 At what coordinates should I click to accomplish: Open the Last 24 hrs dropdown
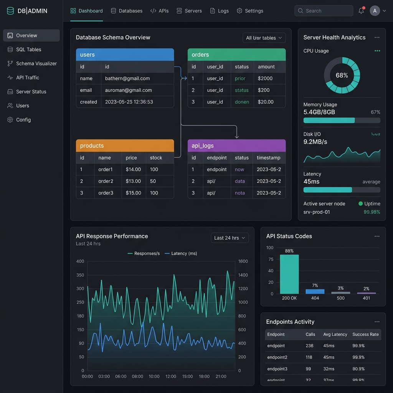230,238
